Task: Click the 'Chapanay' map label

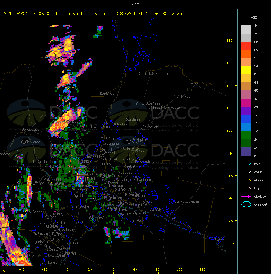Action: coord(126,174)
